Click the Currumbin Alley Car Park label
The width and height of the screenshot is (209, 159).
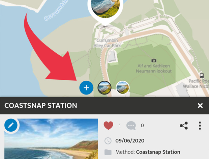[107, 43]
